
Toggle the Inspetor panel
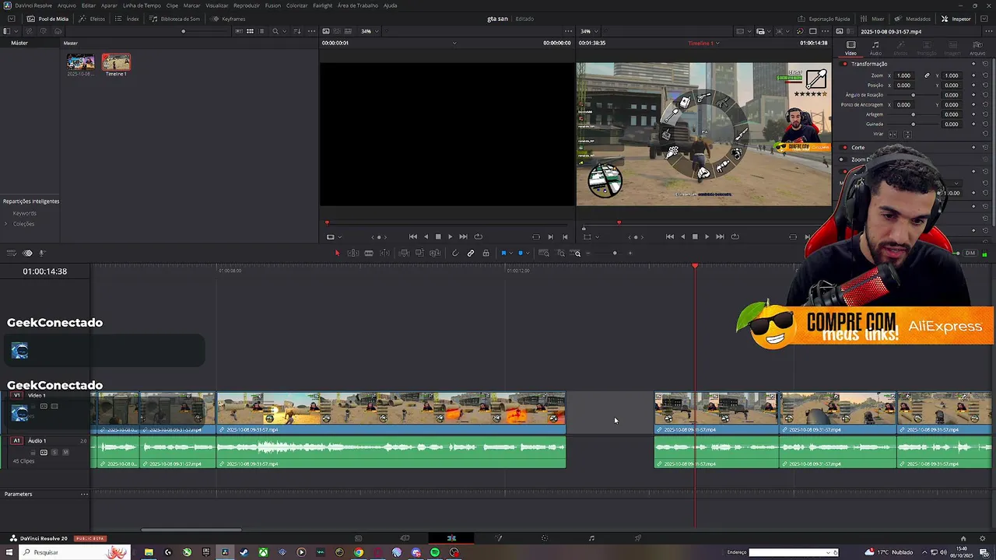pos(956,19)
